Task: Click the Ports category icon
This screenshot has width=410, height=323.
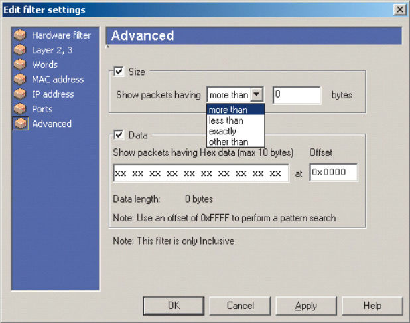Action: pyautogui.click(x=21, y=109)
